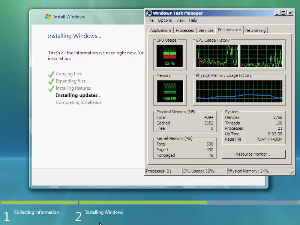300x225 pixels.
Task: Open the View menu in Task Manager
Action: [x=180, y=20]
